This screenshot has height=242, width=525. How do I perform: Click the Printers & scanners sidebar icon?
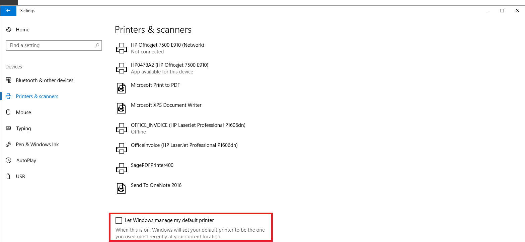click(x=8, y=96)
